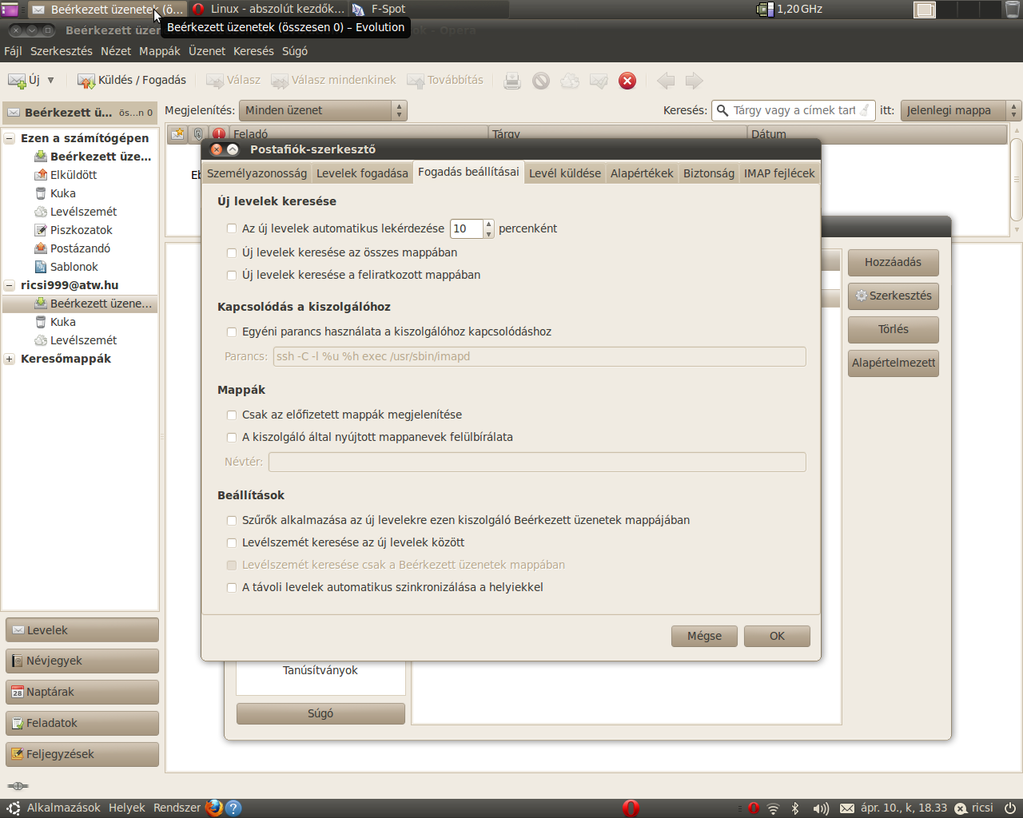Click the power icon in bottom panel
1023x818 pixels.
pos(1010,808)
